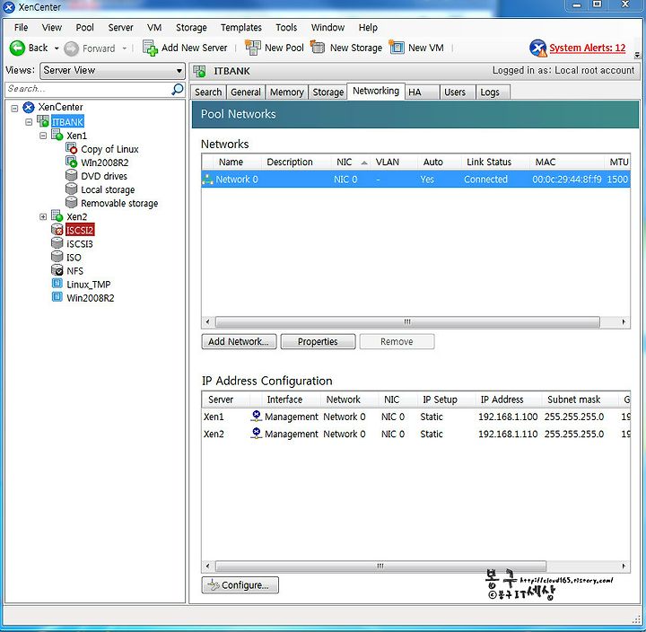
Task: Click the MAC column header
Action: point(566,162)
